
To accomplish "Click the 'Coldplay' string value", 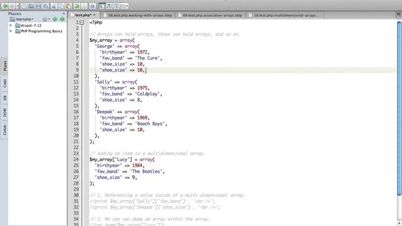I will point(147,94).
